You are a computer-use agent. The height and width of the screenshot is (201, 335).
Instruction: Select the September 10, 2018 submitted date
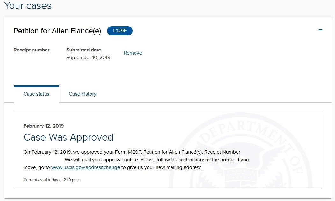[88, 58]
